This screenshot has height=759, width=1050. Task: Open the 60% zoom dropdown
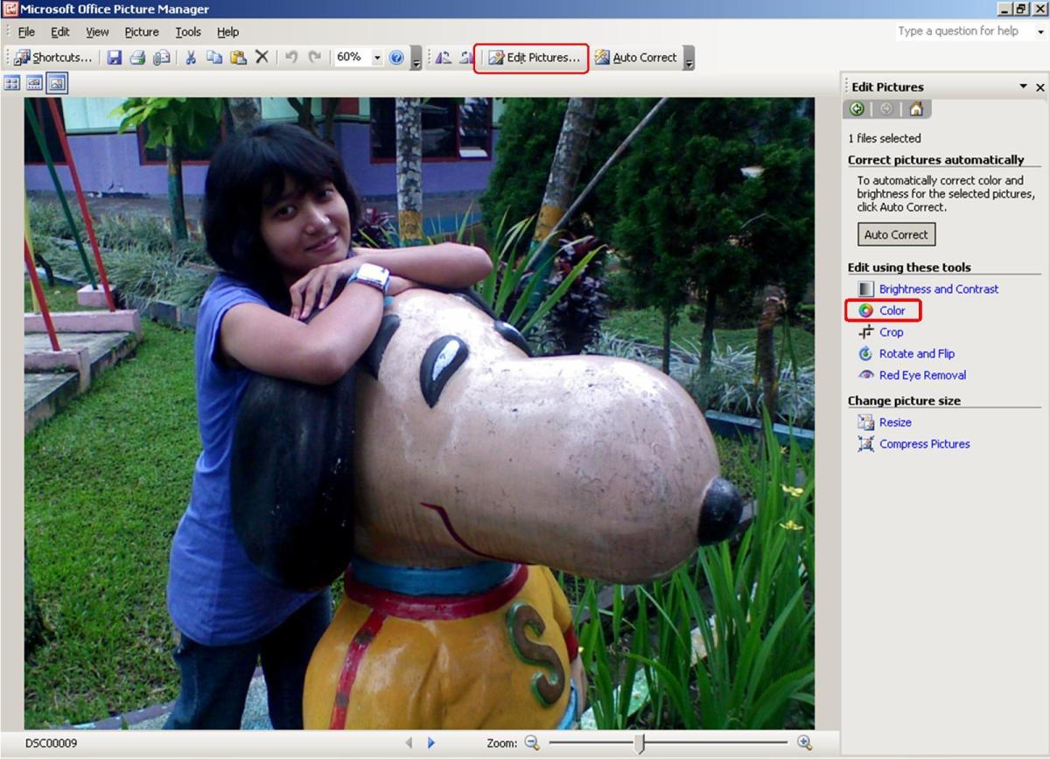click(x=377, y=58)
